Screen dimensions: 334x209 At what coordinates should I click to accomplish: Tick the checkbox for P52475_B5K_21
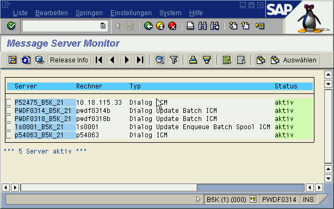[x=9, y=102]
